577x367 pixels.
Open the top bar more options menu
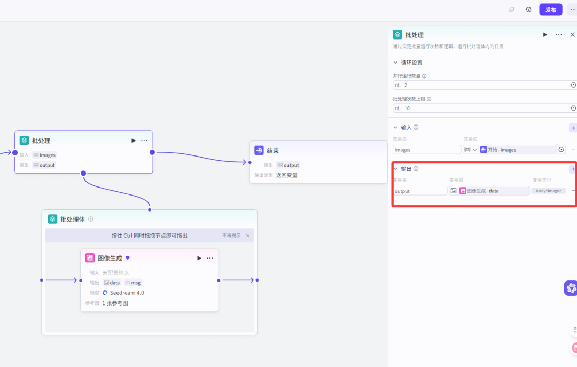tap(572, 10)
